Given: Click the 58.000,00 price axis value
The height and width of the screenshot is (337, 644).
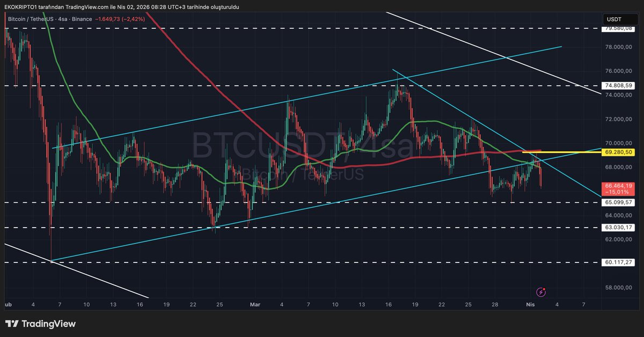Looking at the screenshot, I should coord(618,288).
